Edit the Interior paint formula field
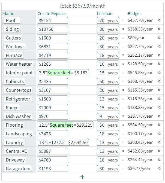 point(63,73)
